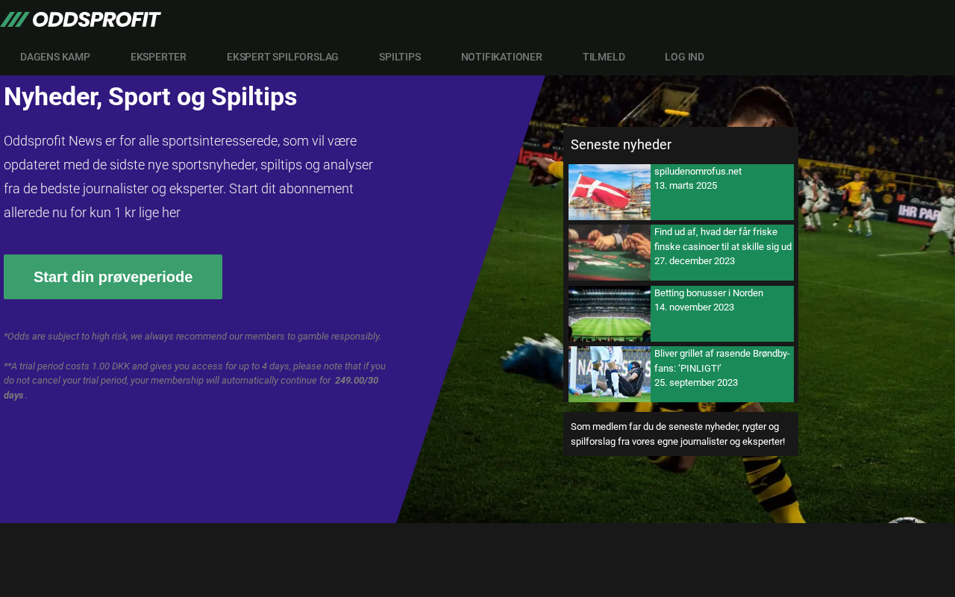
Task: Open the injured player news thumbnail
Action: point(610,374)
